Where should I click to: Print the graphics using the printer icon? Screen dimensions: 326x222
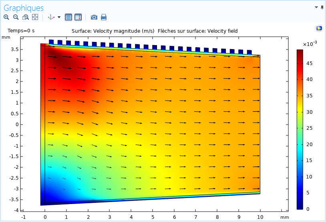pos(104,17)
